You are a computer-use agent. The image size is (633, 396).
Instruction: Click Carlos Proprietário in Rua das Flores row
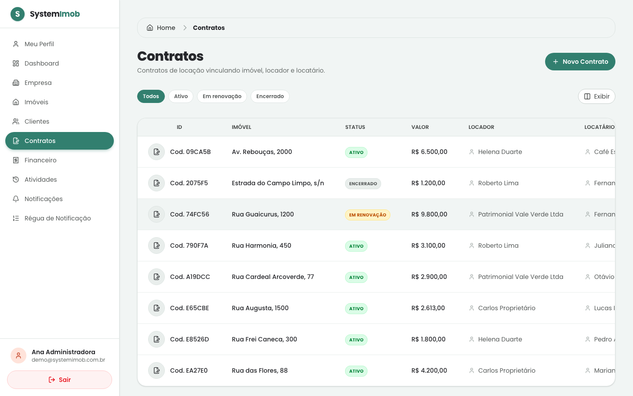pyautogui.click(x=507, y=370)
